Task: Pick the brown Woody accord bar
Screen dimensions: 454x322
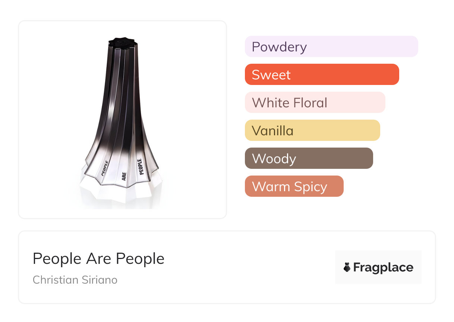Action: (309, 158)
